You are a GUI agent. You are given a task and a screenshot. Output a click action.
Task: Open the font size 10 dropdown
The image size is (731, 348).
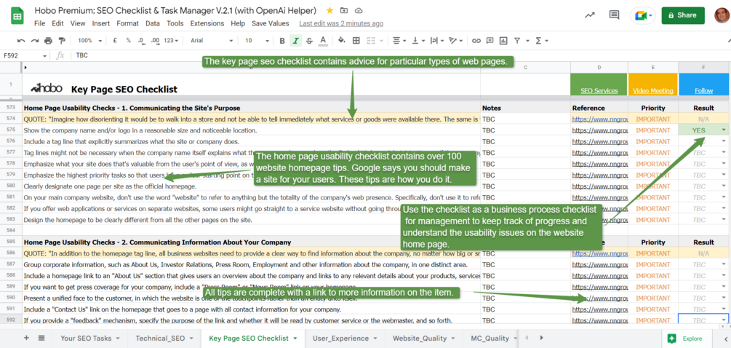coord(257,41)
